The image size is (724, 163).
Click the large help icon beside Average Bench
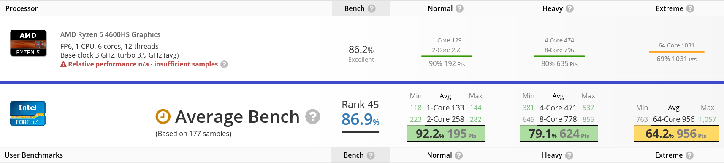click(313, 116)
